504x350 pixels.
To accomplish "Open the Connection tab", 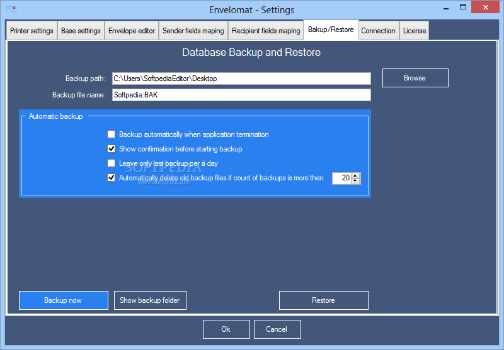I will tap(379, 31).
